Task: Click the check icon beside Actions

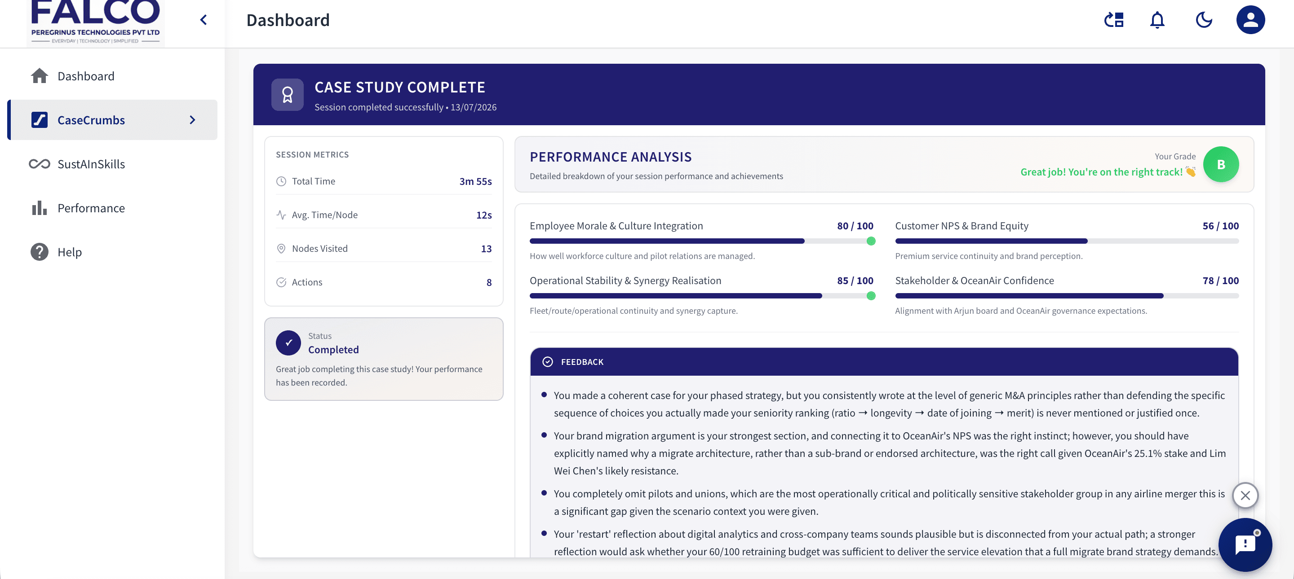Action: pos(281,282)
